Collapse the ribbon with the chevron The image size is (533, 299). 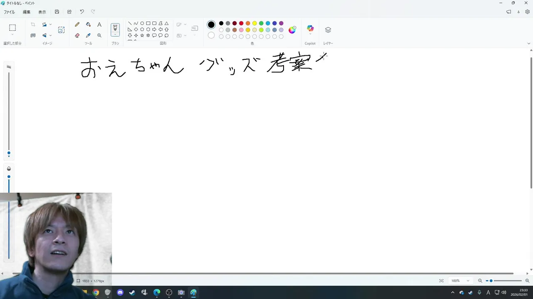[x=529, y=43]
